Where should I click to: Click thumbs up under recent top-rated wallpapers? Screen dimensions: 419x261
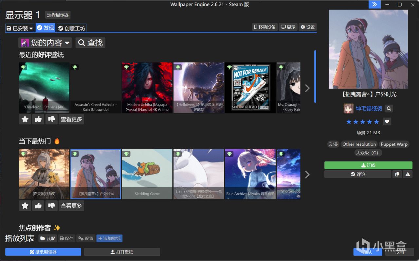(x=38, y=119)
